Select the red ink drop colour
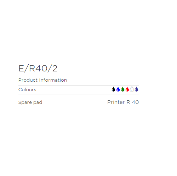The width and height of the screenshot is (177, 176). [127, 89]
